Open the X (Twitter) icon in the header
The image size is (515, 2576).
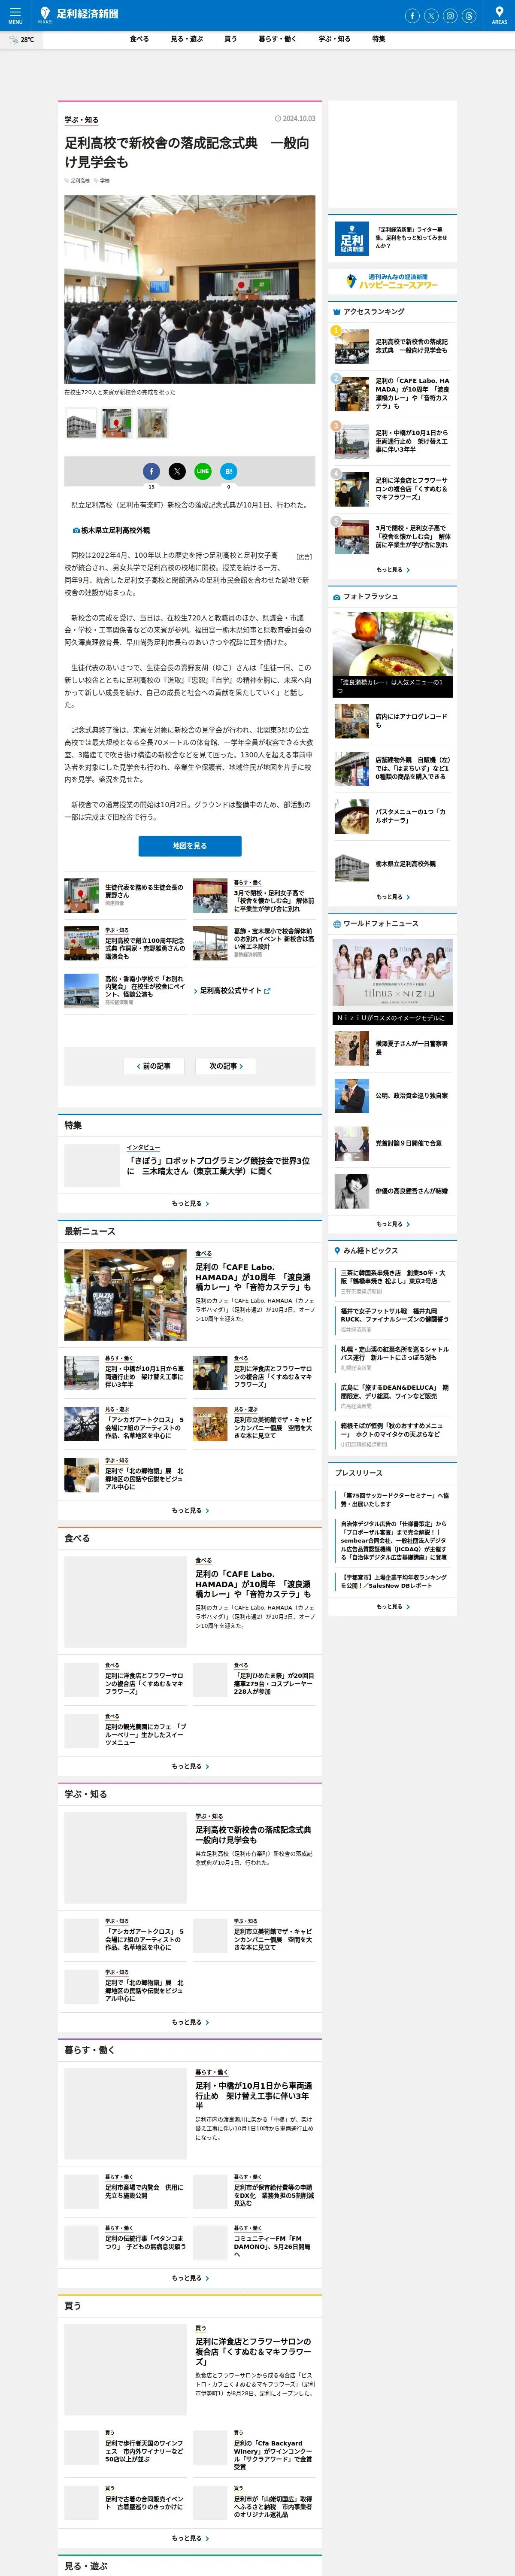click(x=431, y=15)
